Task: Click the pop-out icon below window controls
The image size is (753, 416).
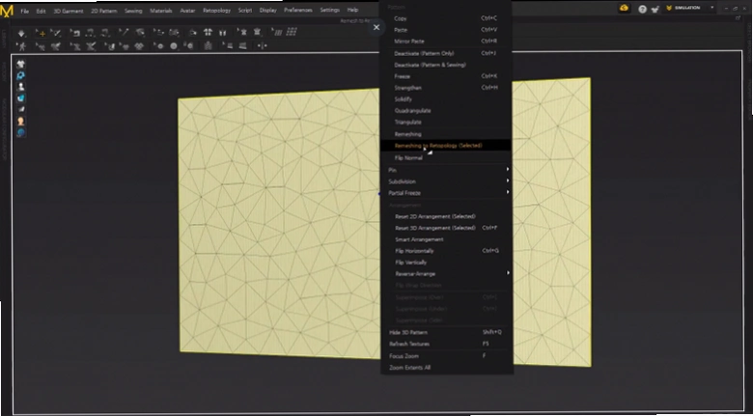Action: (738, 18)
